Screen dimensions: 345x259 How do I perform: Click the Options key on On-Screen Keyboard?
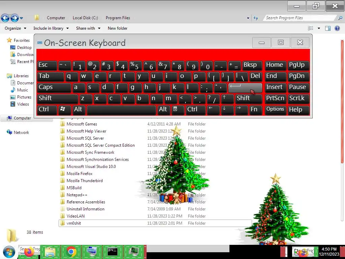[x=276, y=110]
